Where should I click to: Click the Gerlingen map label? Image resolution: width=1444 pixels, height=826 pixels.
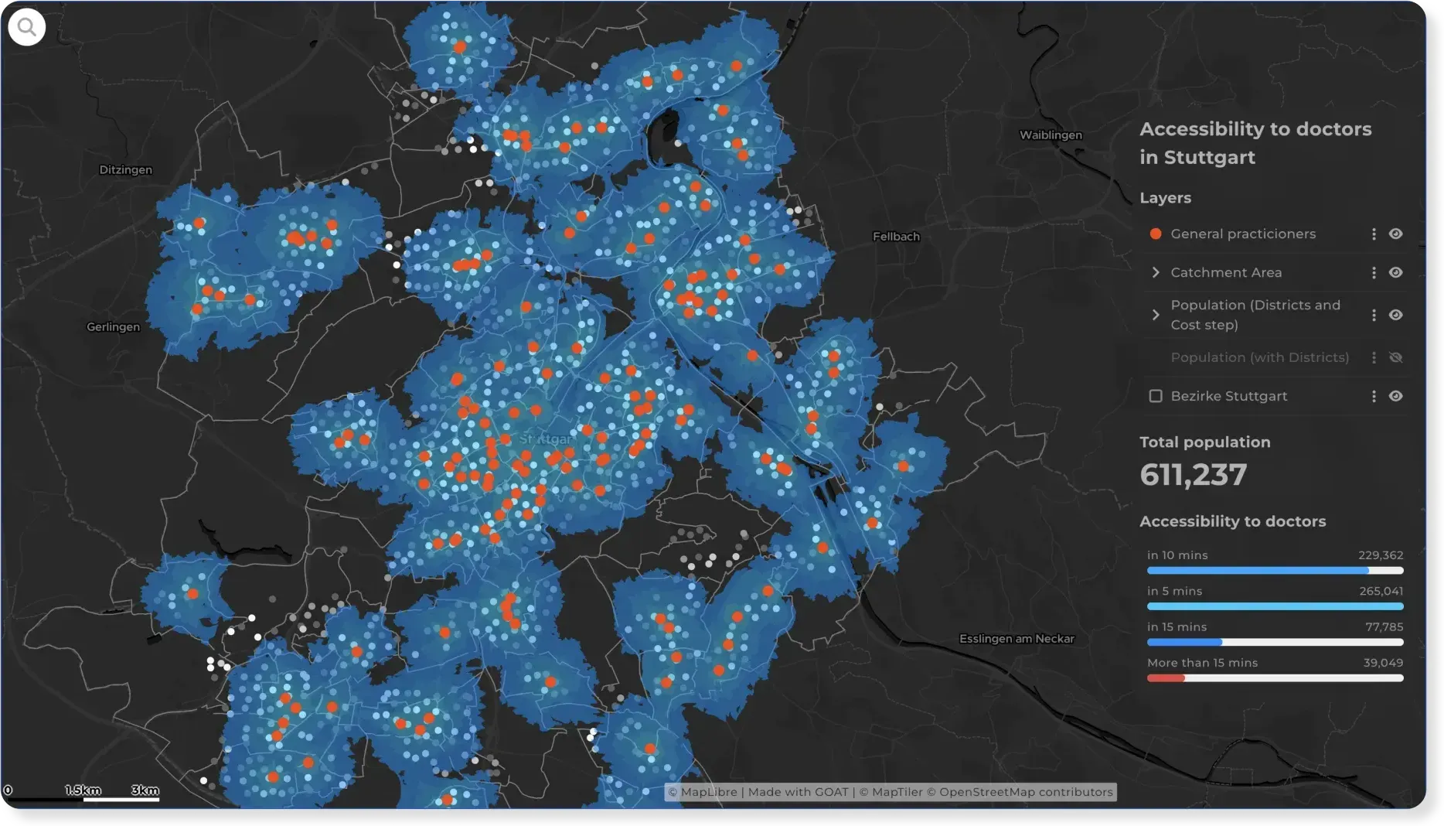point(113,327)
